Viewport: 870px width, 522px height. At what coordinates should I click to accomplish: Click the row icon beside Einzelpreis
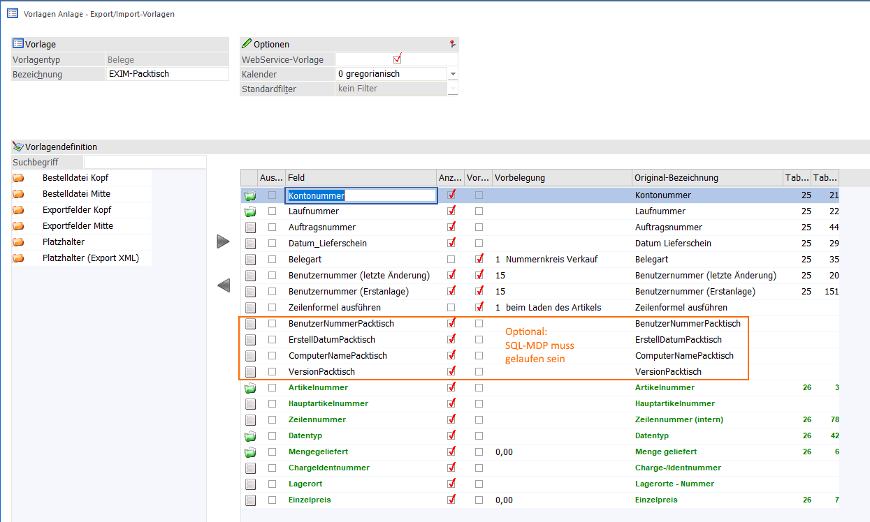tap(250, 500)
